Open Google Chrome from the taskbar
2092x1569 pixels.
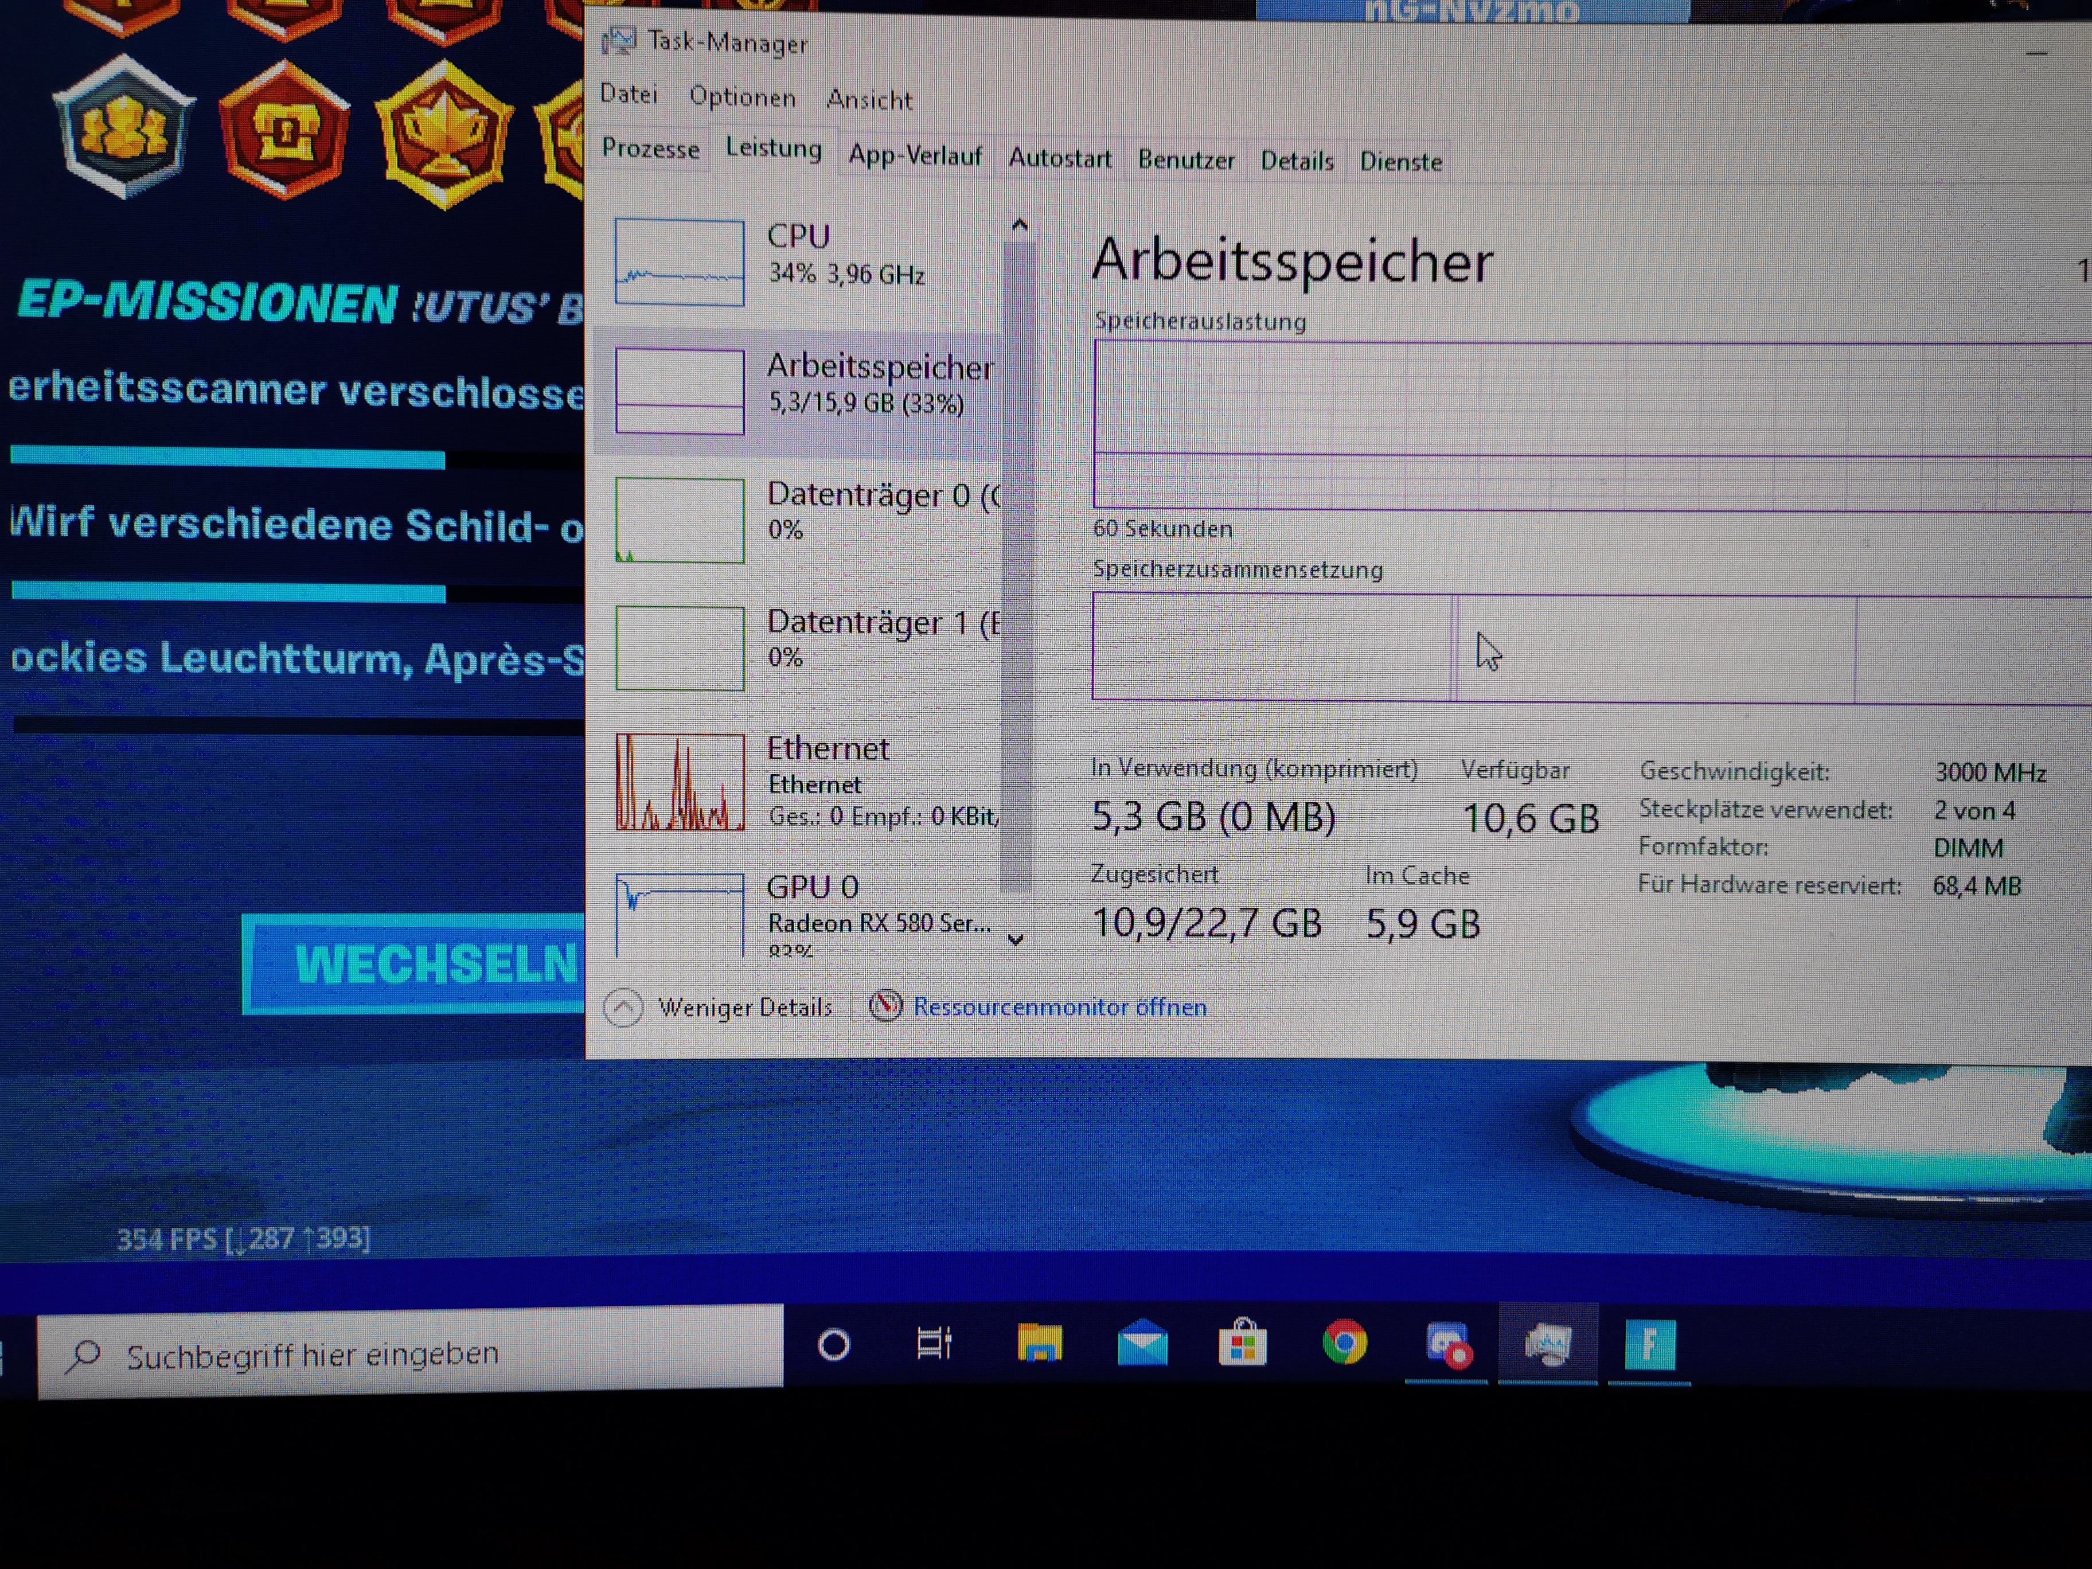1345,1344
